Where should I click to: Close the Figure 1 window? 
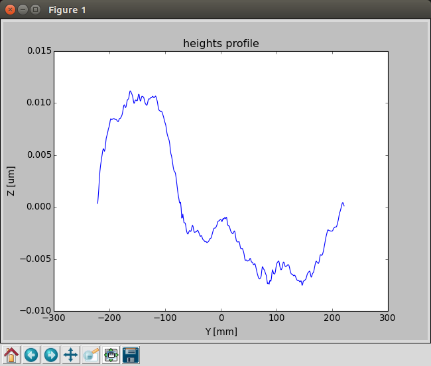coord(10,10)
